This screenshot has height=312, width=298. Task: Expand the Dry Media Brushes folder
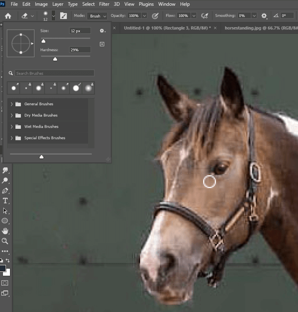pos(12,115)
